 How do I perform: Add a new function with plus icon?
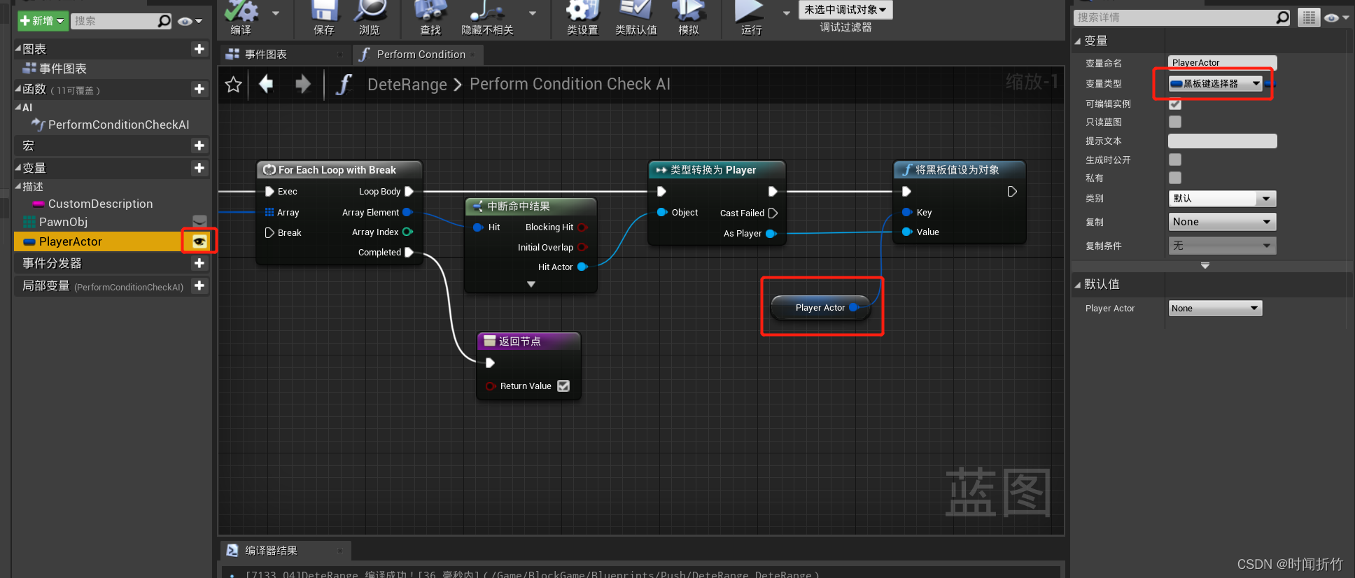(x=199, y=89)
